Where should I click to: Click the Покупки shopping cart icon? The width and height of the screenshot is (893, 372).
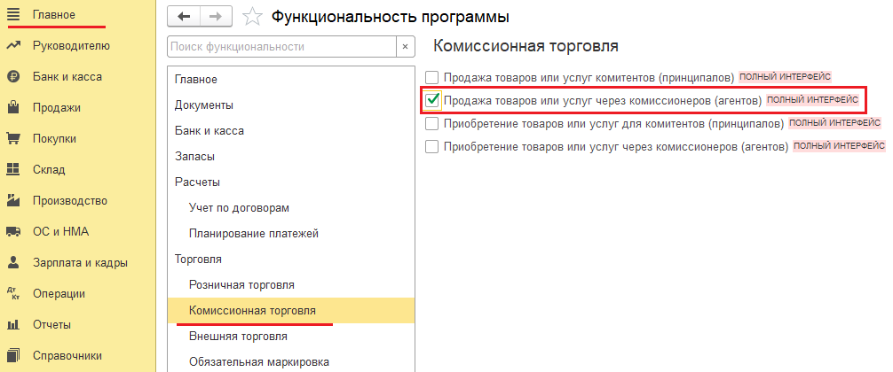[x=13, y=139]
